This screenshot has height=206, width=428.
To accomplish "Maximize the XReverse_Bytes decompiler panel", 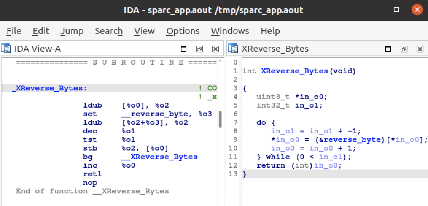I will point(388,49).
